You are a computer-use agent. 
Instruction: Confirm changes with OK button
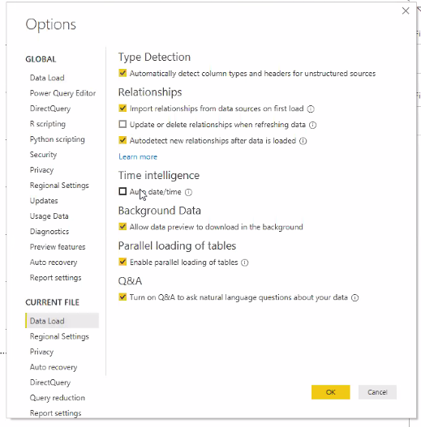tap(331, 392)
